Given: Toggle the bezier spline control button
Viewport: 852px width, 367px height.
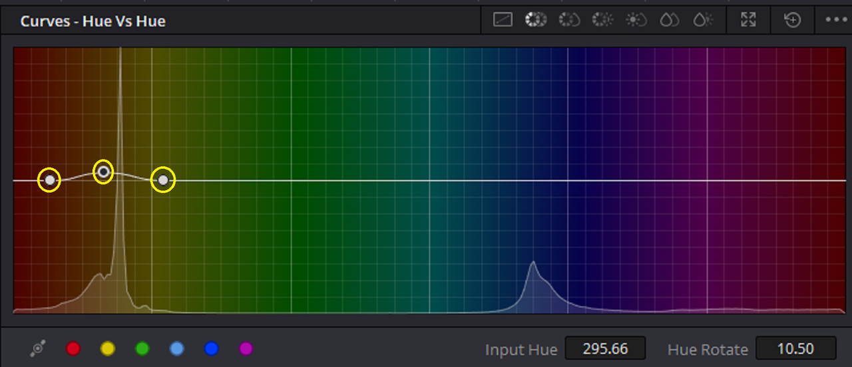Looking at the screenshot, I should click(x=39, y=348).
